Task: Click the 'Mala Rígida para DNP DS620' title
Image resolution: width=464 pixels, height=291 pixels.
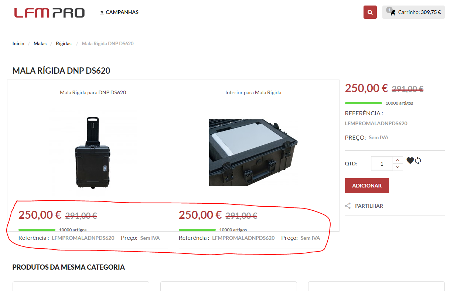Action: [x=93, y=92]
